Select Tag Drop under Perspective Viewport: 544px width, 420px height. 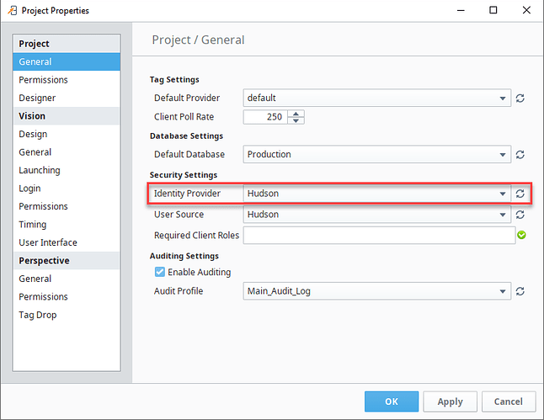click(x=38, y=315)
